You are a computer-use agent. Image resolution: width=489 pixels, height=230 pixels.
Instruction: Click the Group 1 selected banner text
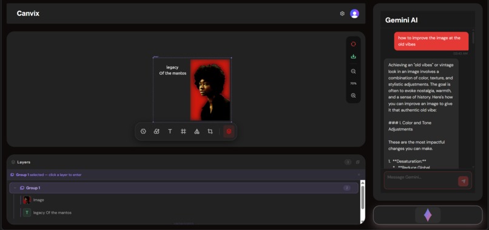(49, 175)
